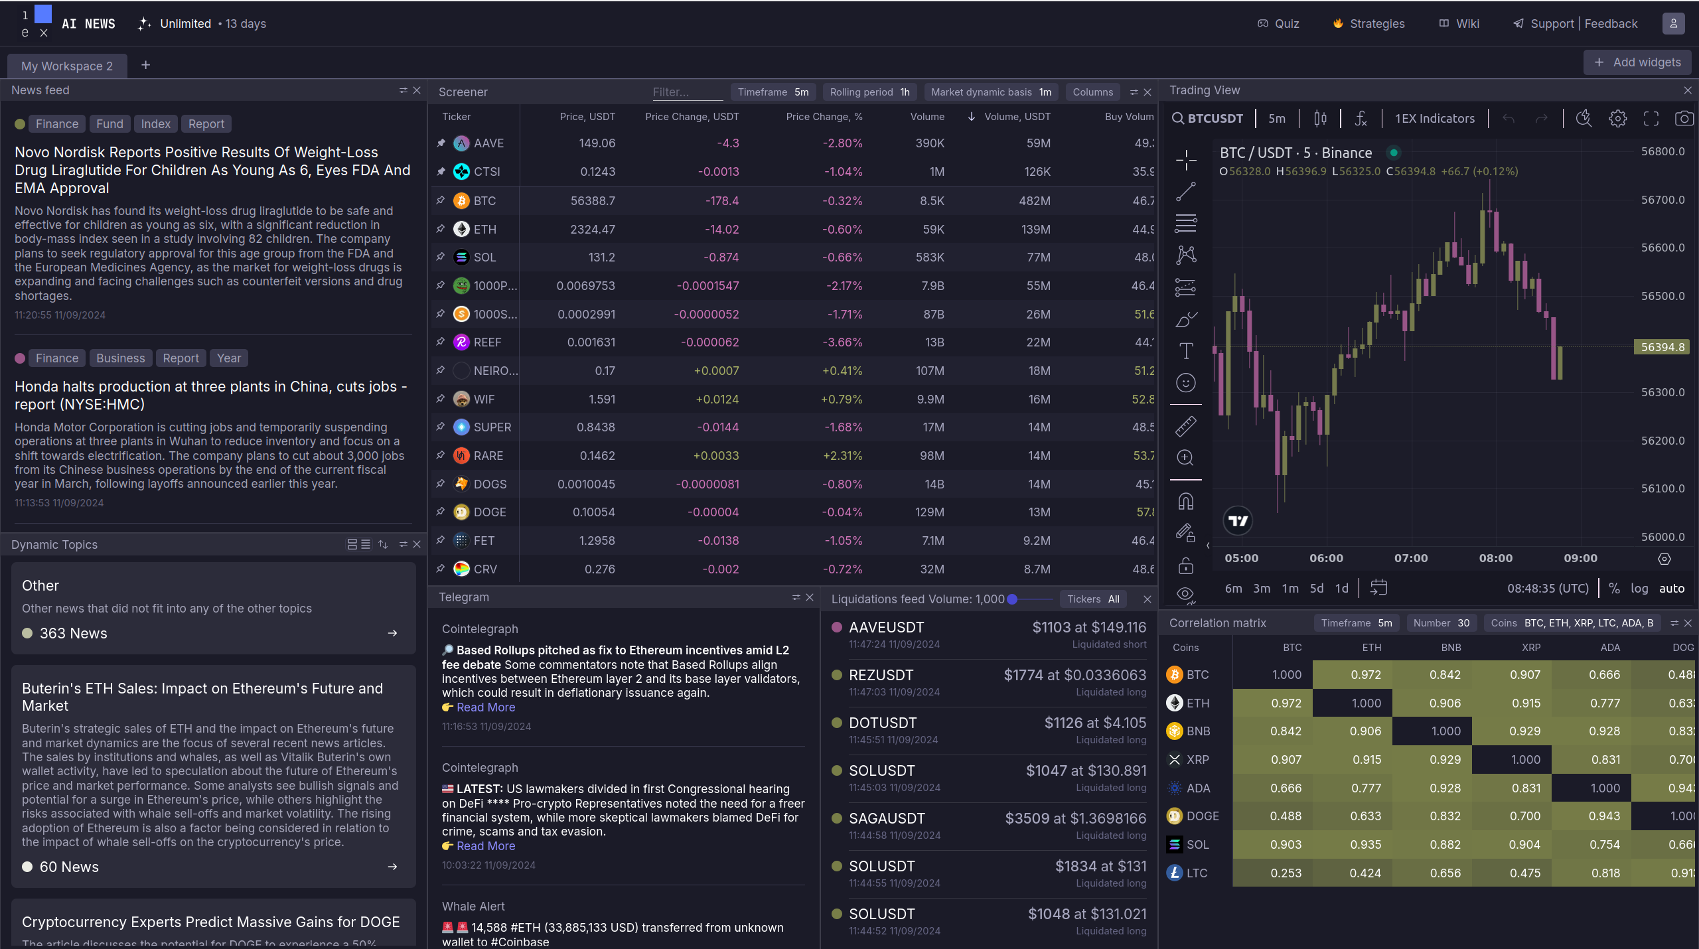
Task: Click the Add widgets button
Action: [1637, 62]
